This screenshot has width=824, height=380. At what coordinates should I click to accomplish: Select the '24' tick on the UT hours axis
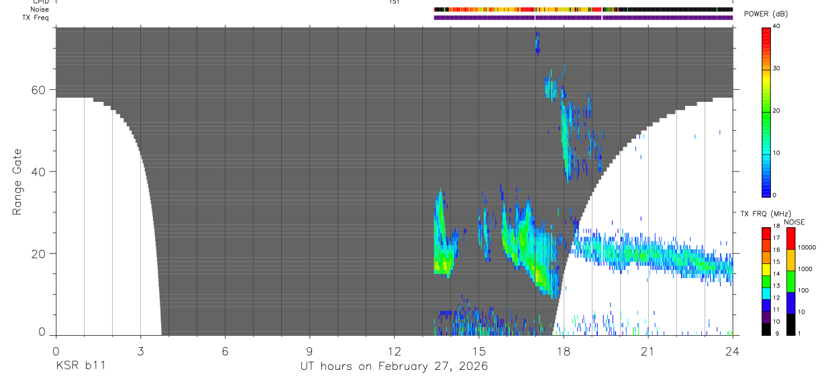pyautogui.click(x=733, y=351)
